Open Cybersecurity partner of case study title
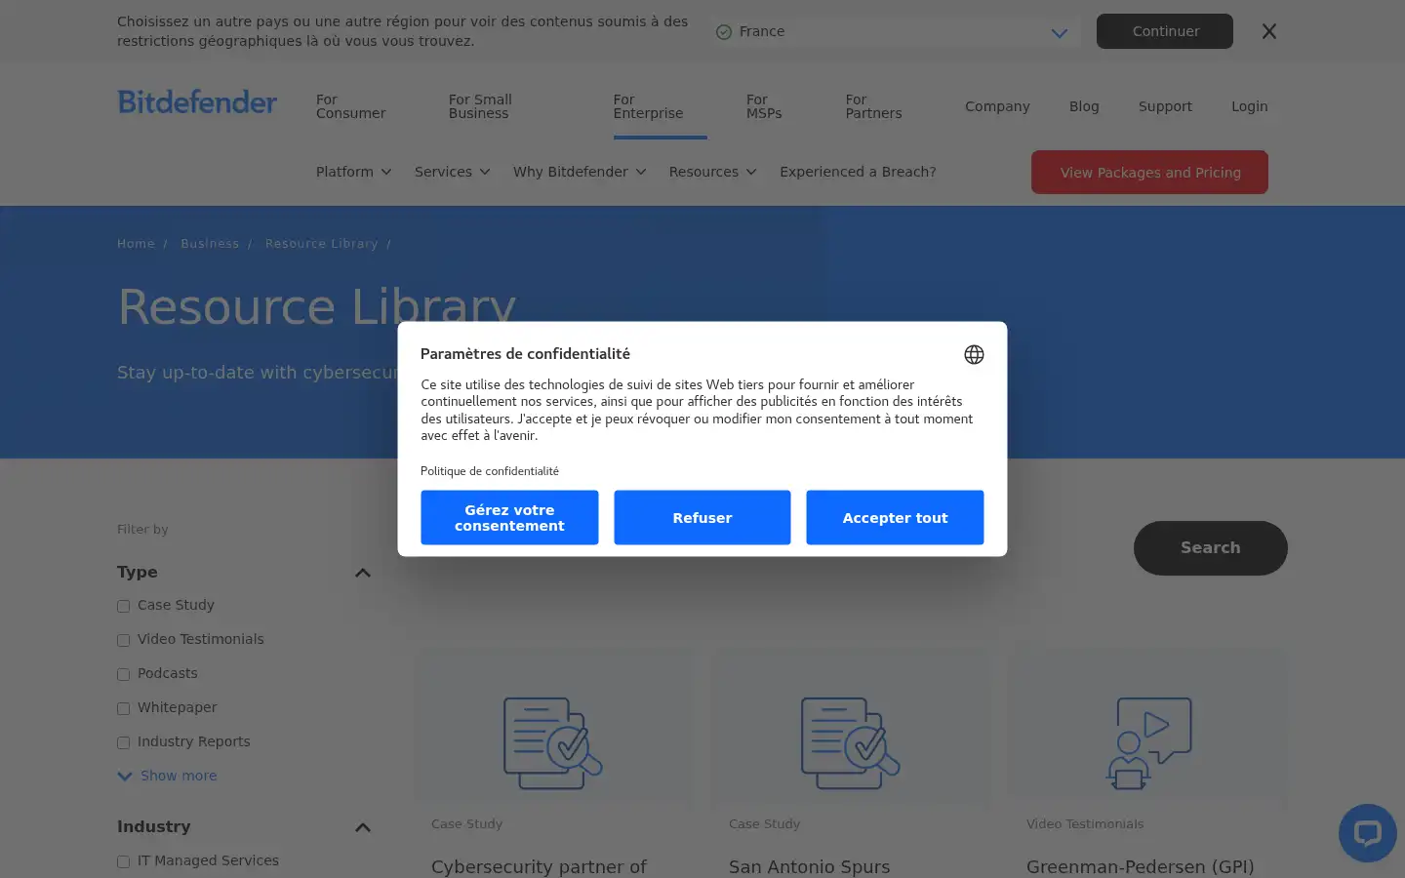Image resolution: width=1405 pixels, height=878 pixels. (x=539, y=866)
